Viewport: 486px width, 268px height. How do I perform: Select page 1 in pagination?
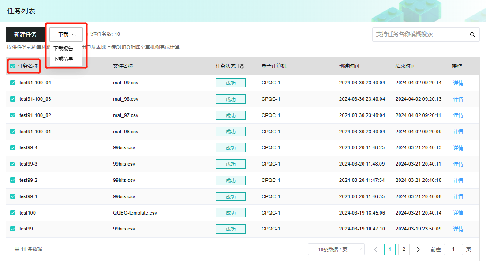pyautogui.click(x=389, y=249)
